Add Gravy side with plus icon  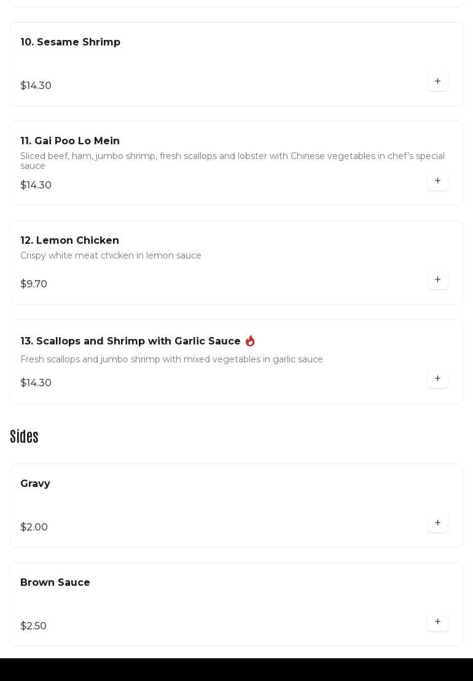pyautogui.click(x=437, y=523)
